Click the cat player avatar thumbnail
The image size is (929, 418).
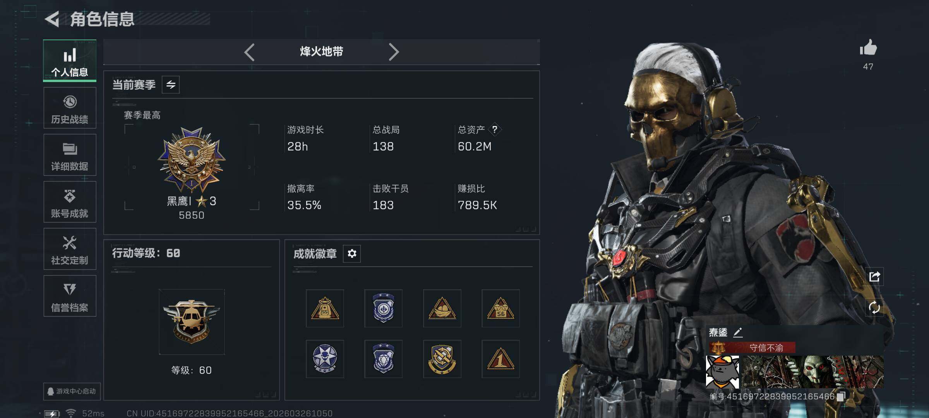pyautogui.click(x=722, y=372)
